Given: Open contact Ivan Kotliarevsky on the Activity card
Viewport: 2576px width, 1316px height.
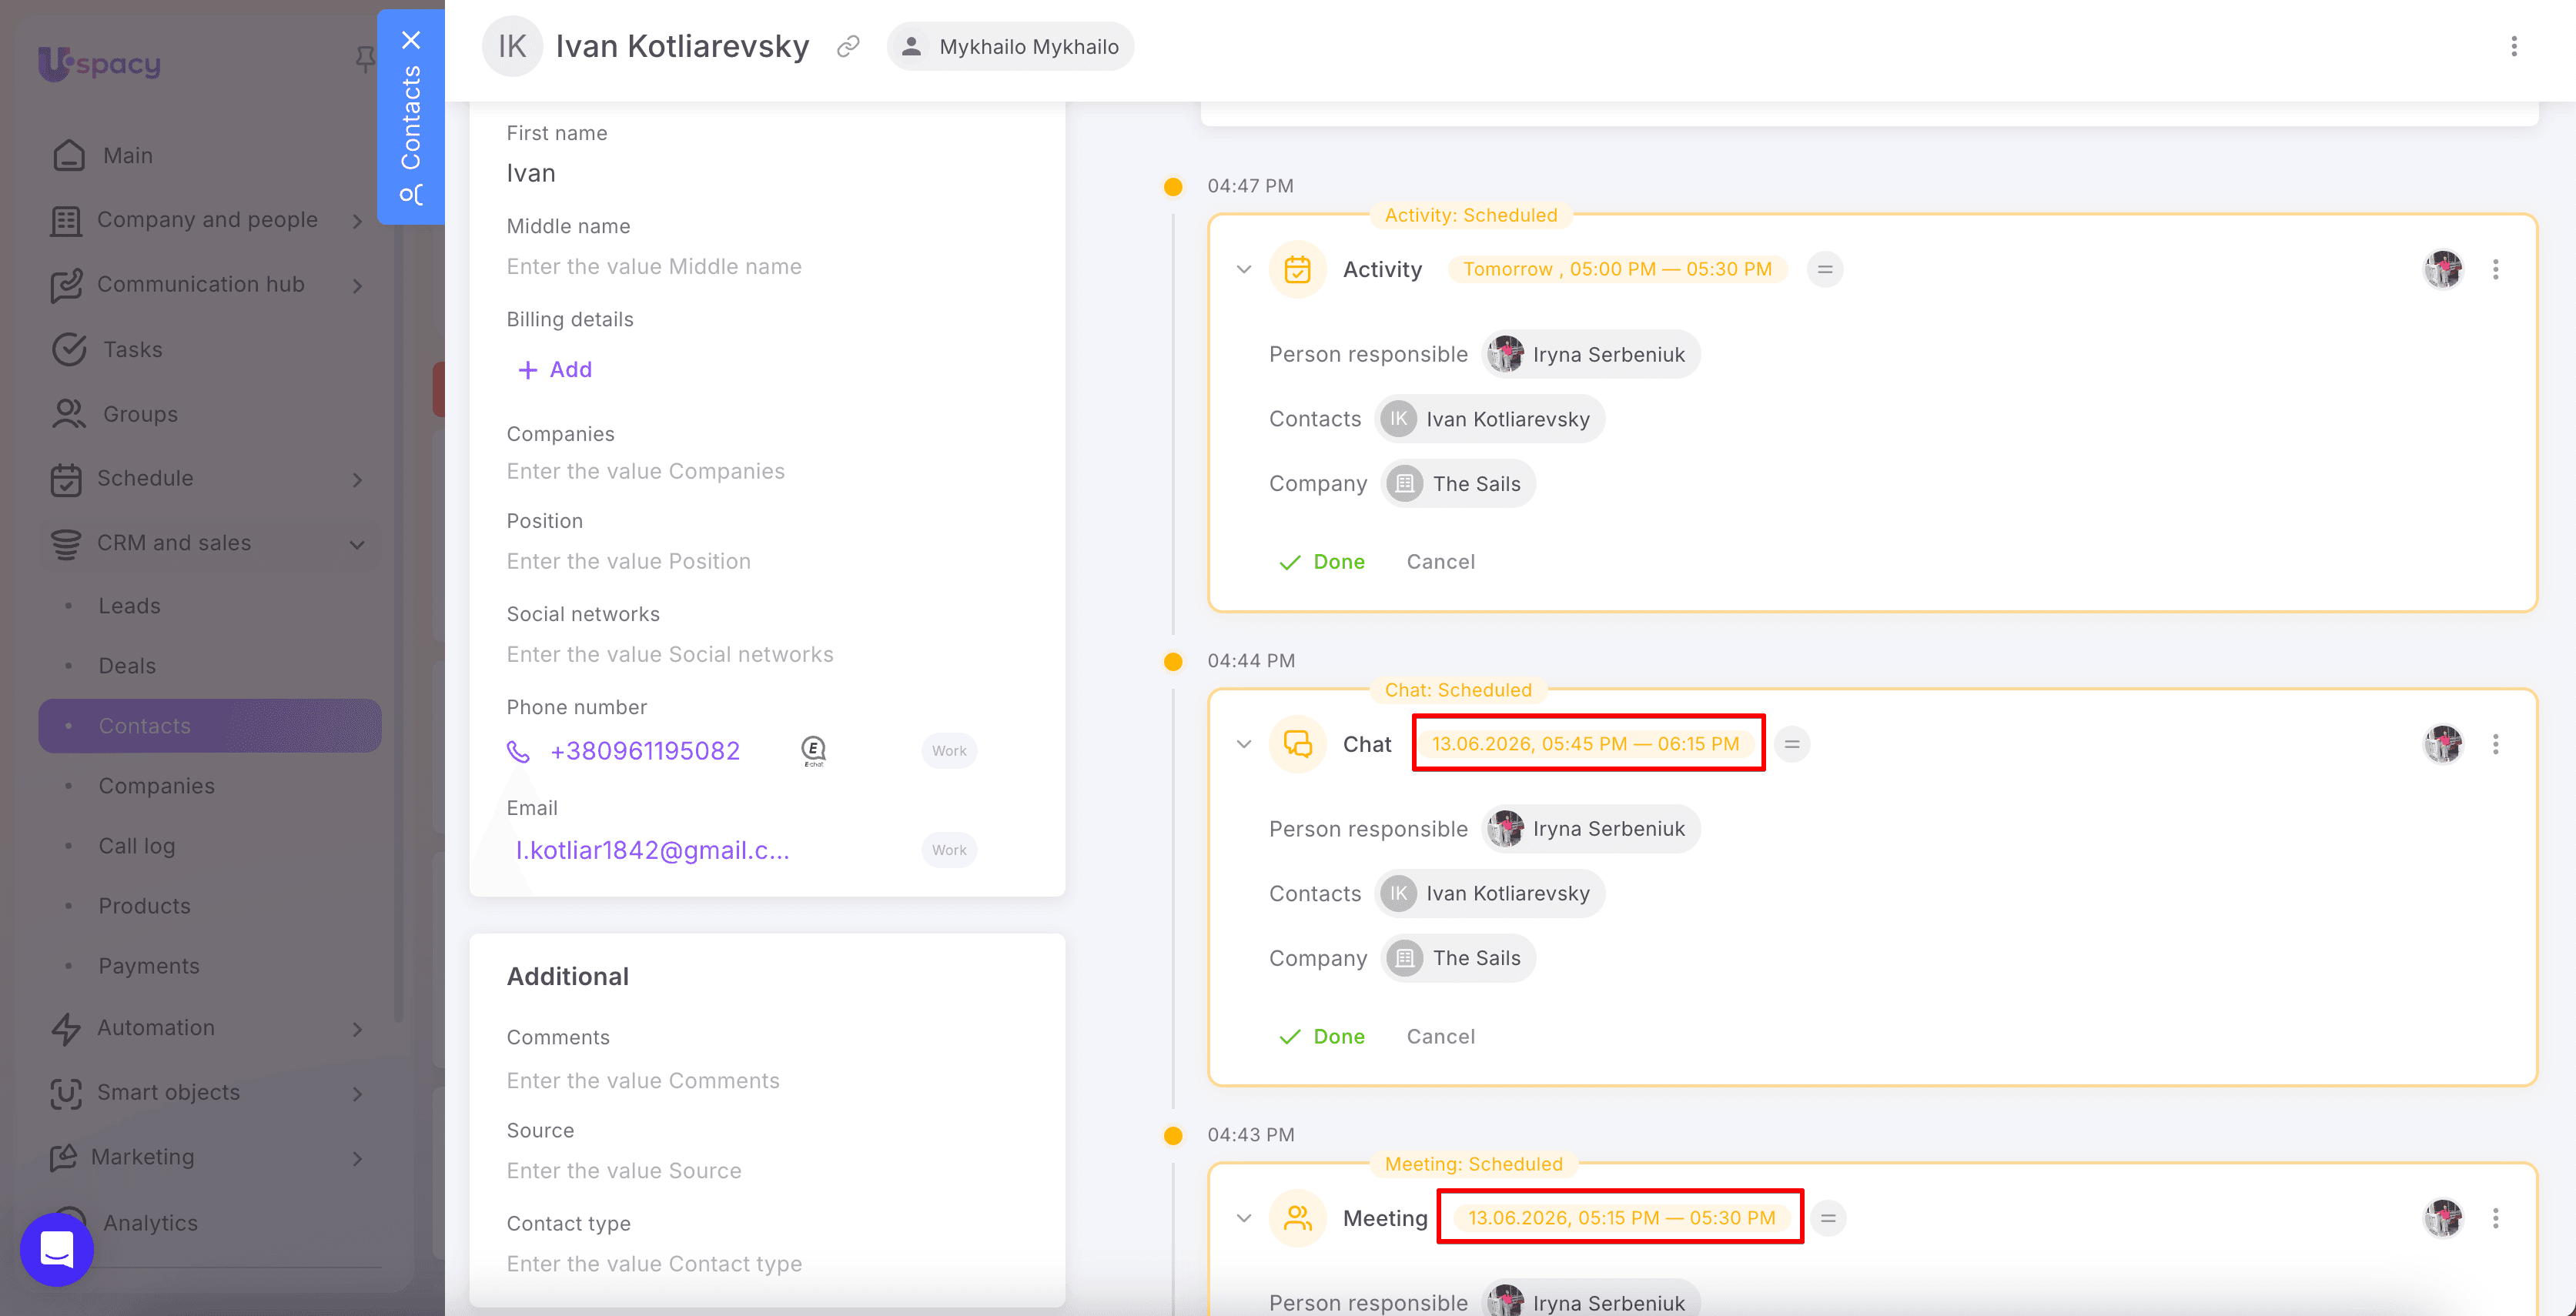Looking at the screenshot, I should [x=1490, y=419].
